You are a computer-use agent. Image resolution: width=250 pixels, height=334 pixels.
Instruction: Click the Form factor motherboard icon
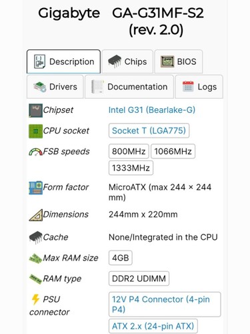35,188
